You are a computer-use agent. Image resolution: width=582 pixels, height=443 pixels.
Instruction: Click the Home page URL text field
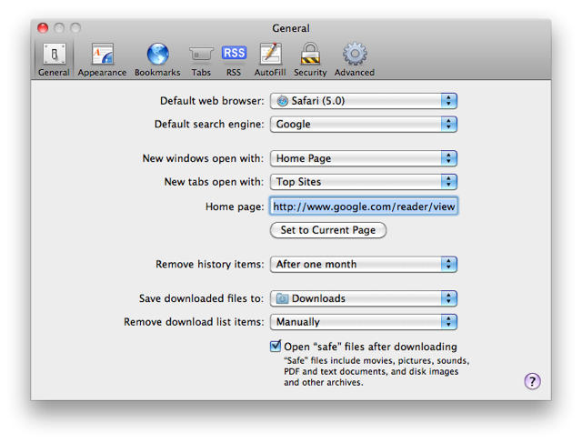point(363,206)
